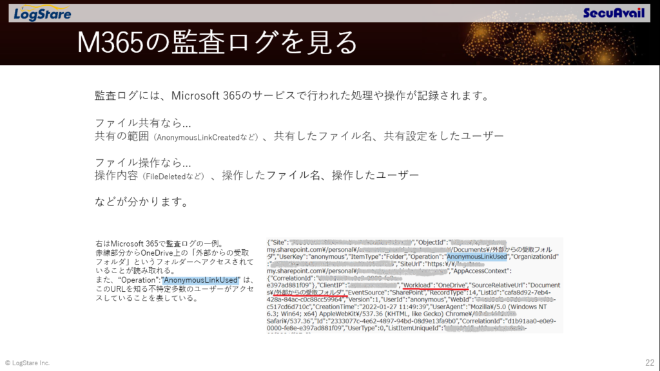Click the phrase "操作したファイル名、操作したユーザー"

click(x=320, y=175)
